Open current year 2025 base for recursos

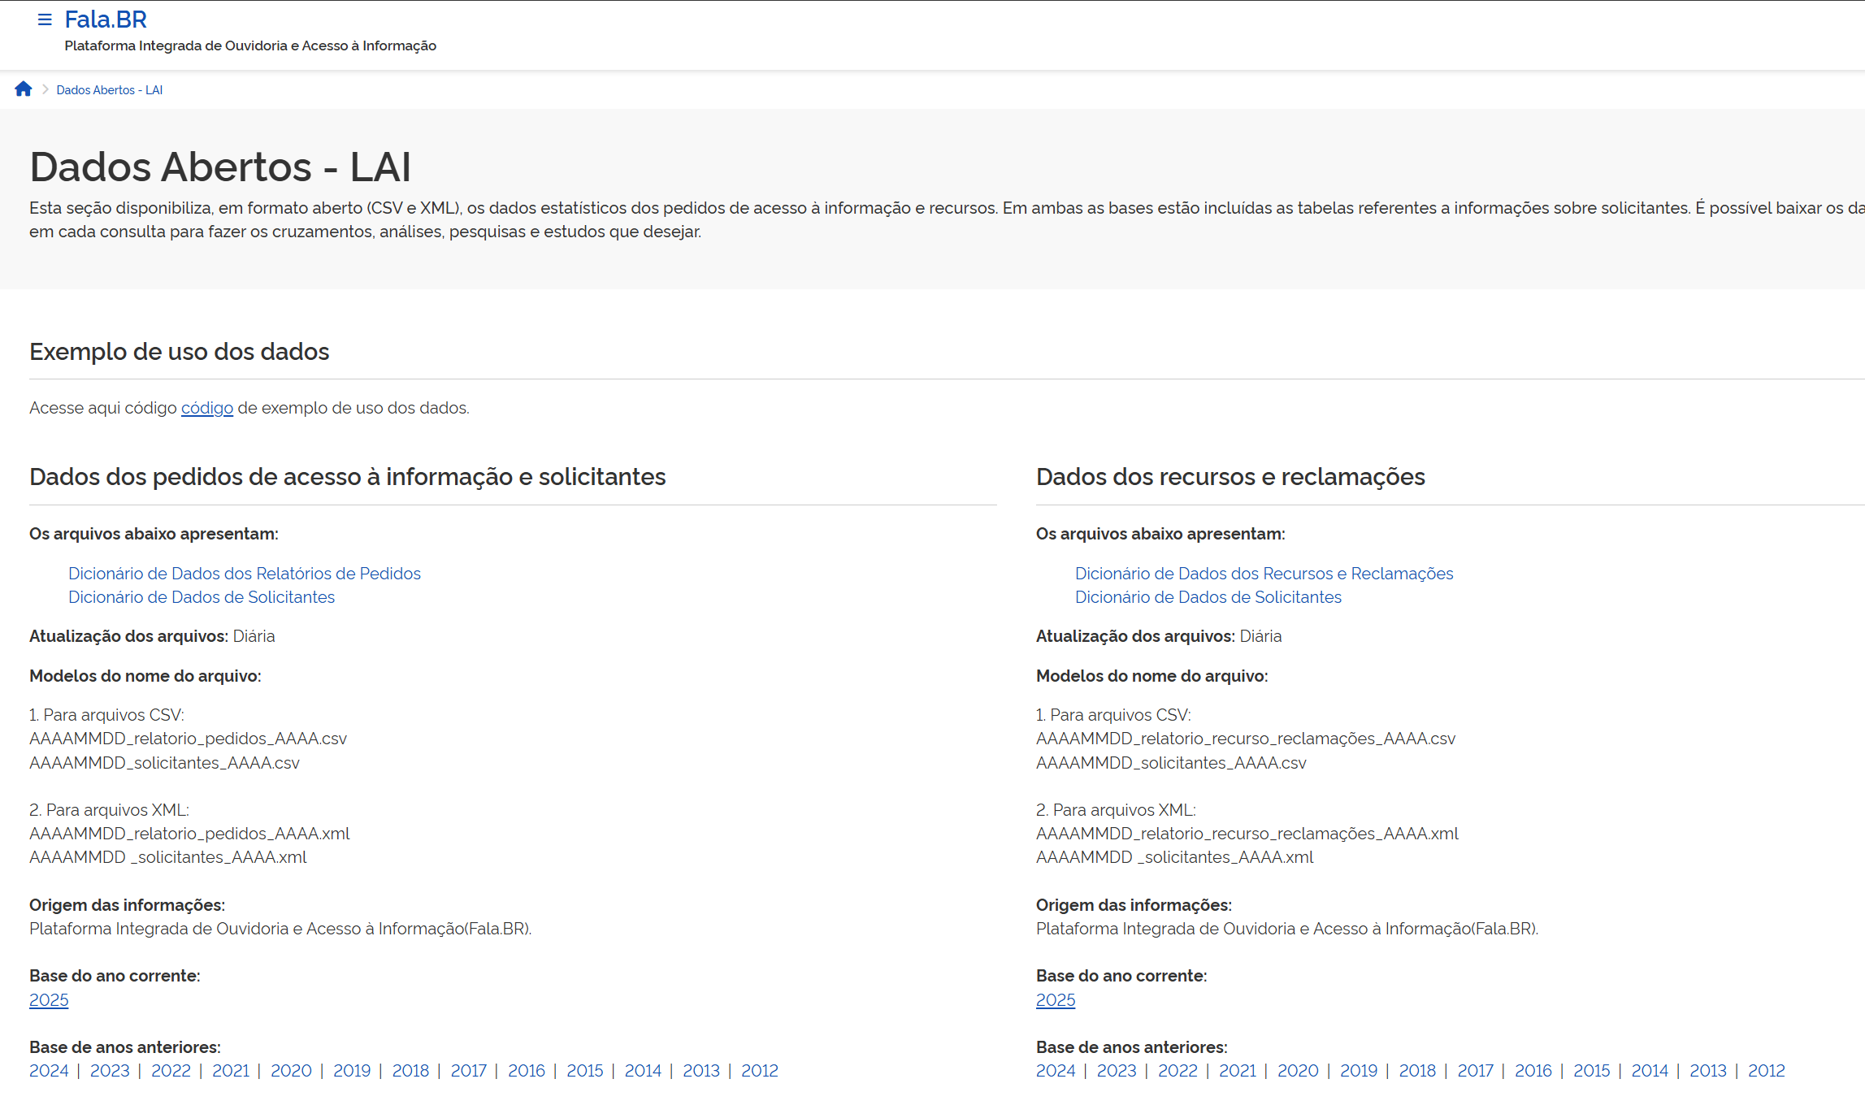(x=1055, y=1000)
